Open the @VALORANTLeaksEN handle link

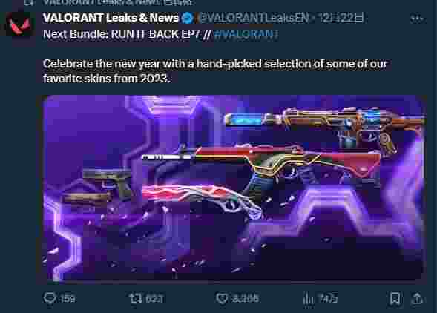coord(254,18)
